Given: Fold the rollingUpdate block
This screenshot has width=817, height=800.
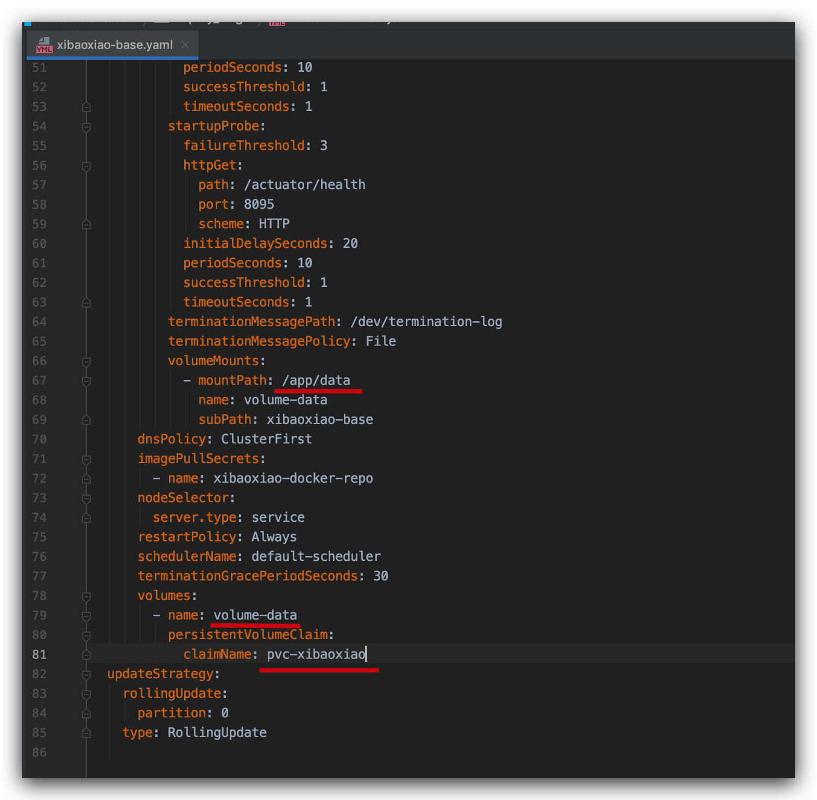Looking at the screenshot, I should click(86, 694).
